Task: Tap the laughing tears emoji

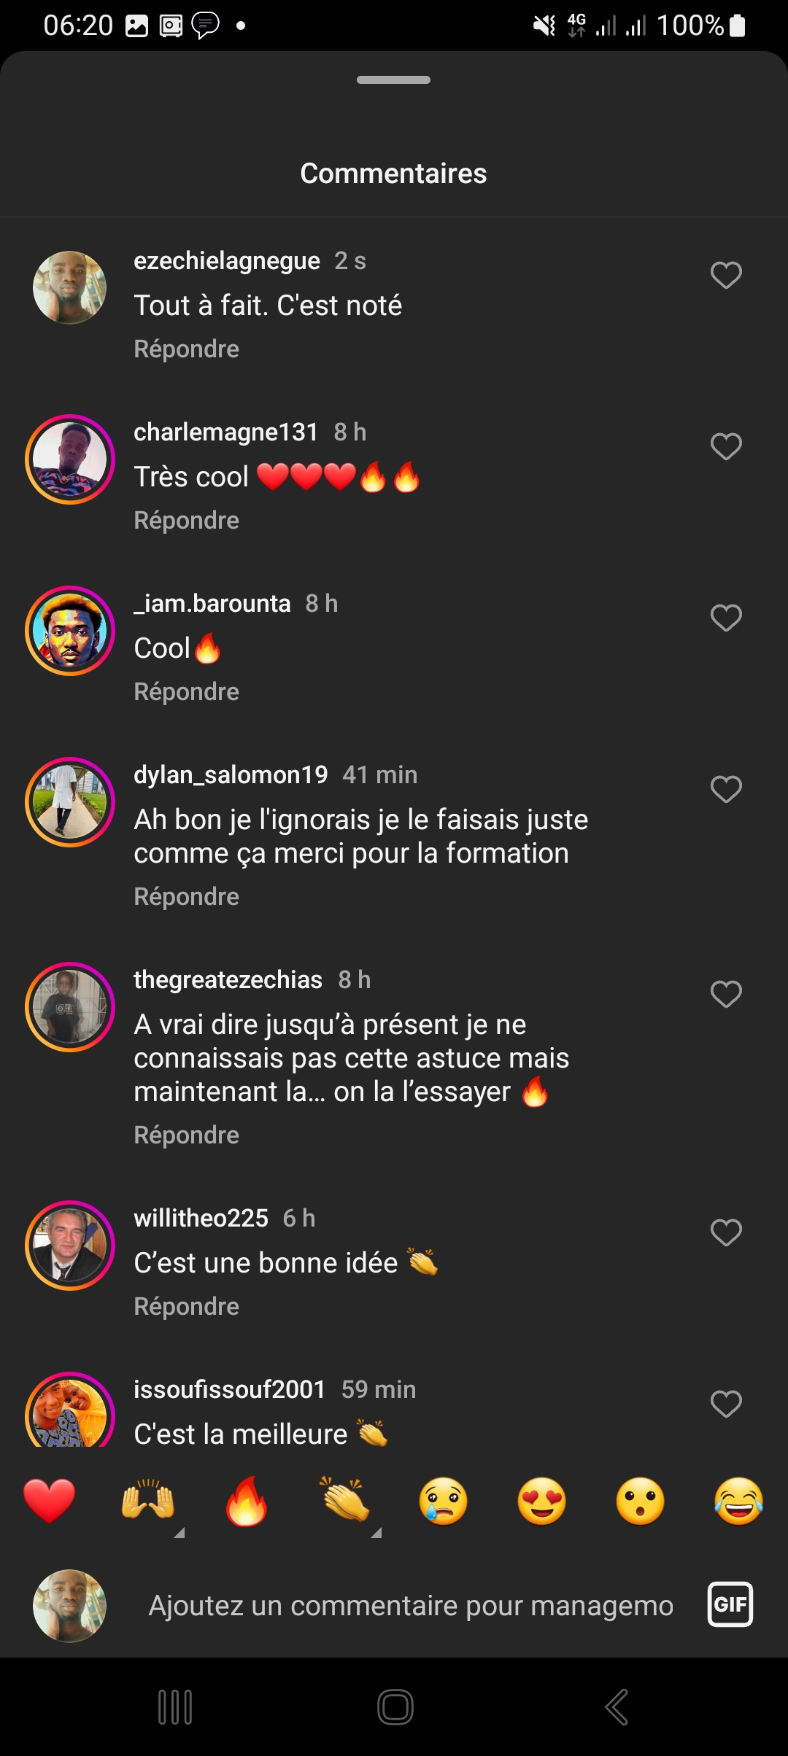Action: pos(738,1501)
